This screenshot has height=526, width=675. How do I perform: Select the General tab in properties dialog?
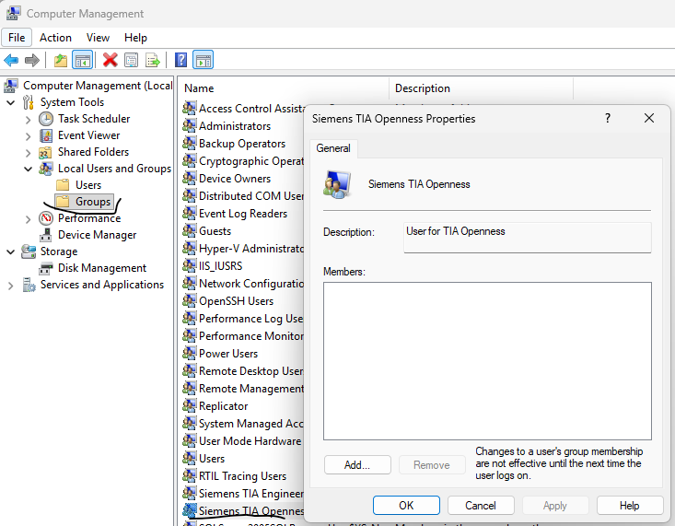(332, 148)
